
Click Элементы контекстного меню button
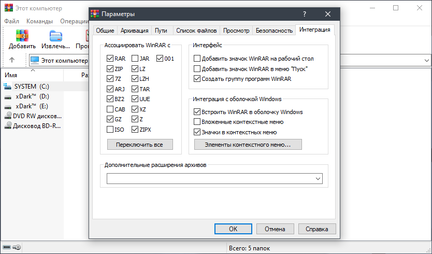click(248, 145)
